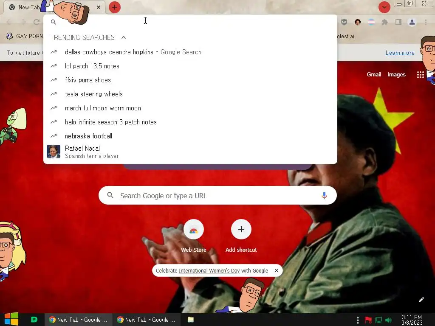
Task: Dismiss the Women's Day promo with X
Action: pyautogui.click(x=276, y=270)
